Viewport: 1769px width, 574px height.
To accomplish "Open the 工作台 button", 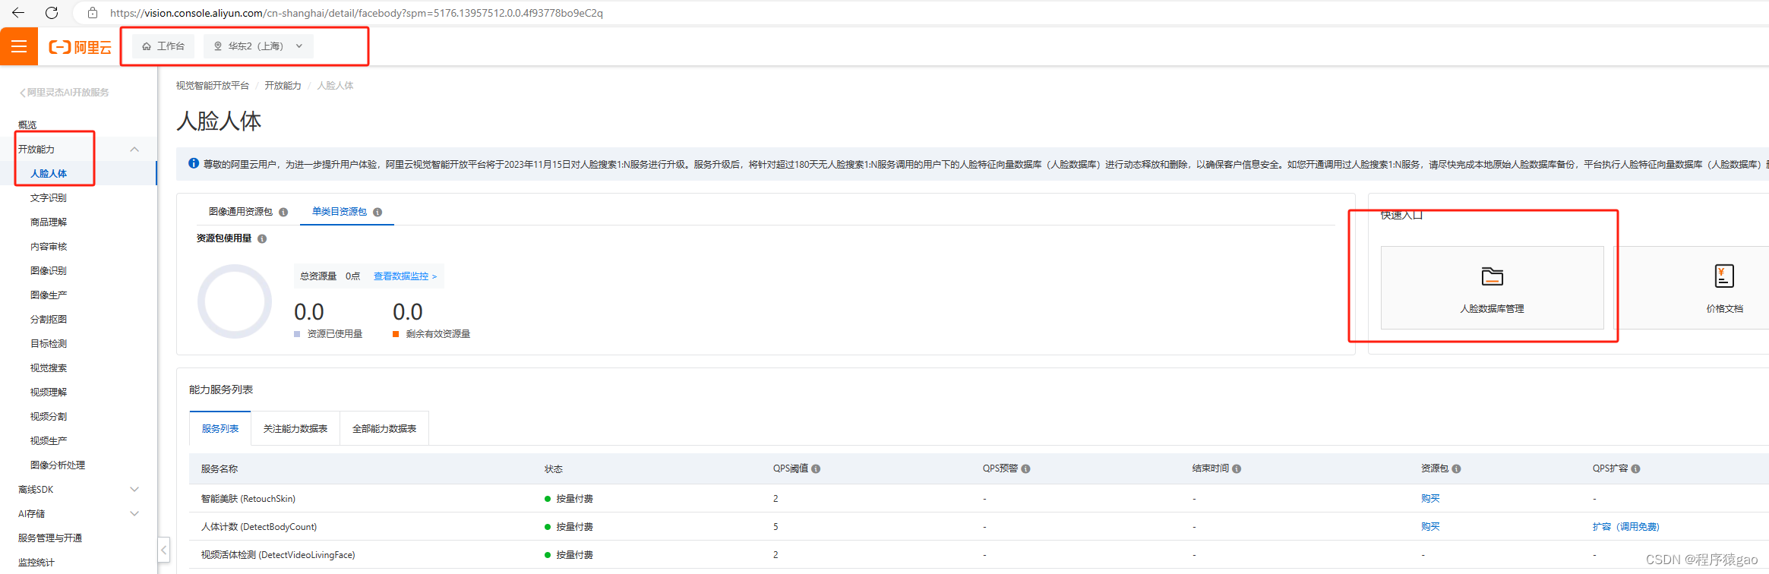I will (163, 46).
